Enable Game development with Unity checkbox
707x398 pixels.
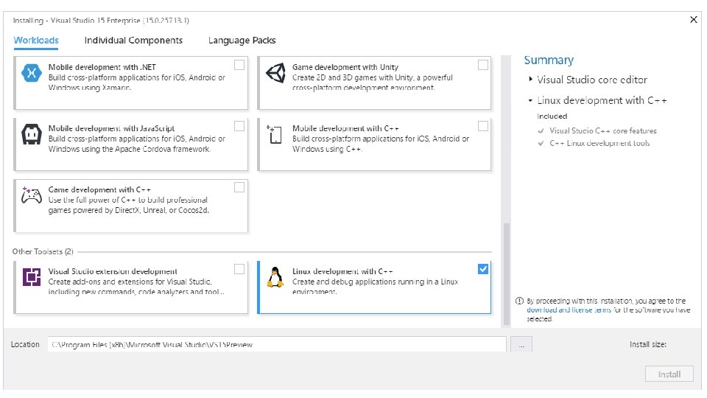482,65
